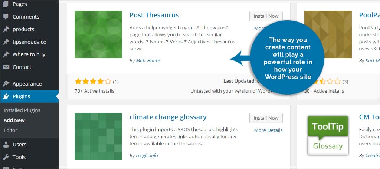Select Add New under Plugins
Screen dimensions: 380x169
point(14,120)
